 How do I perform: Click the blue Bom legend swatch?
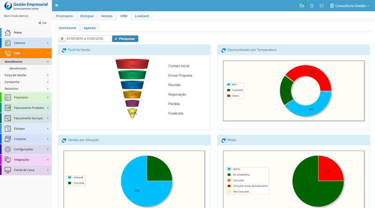229,85
